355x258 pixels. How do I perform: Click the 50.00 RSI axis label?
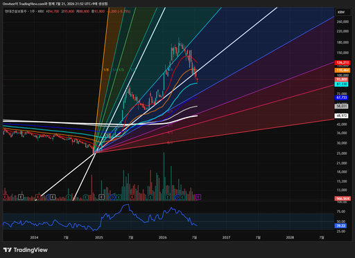tap(341, 221)
